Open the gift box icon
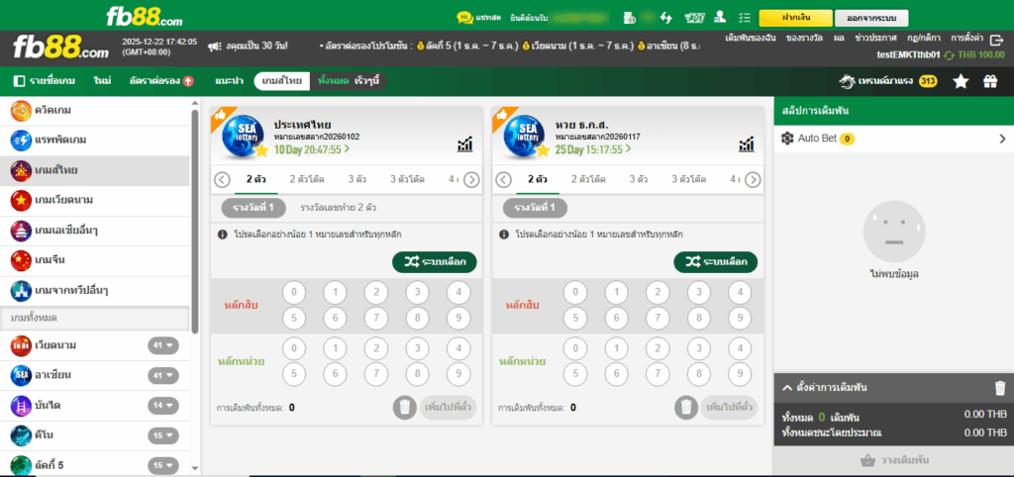Screen dimensions: 1014x477 pos(990,81)
